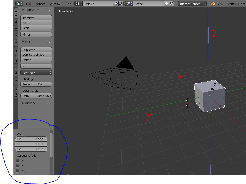Viewport: 246px width, 184px height.
Task: Enable the Y constraint axis checkbox
Action: tap(18, 166)
